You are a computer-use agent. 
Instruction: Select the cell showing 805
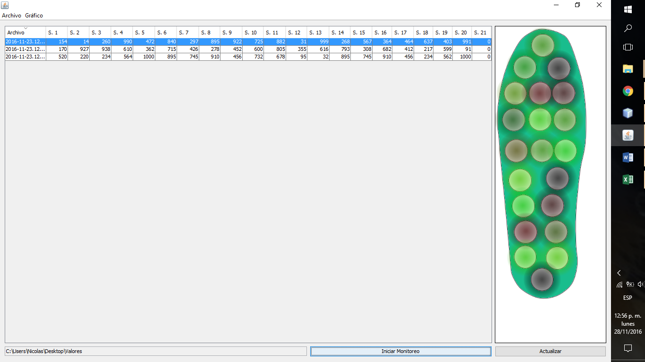[x=274, y=49]
